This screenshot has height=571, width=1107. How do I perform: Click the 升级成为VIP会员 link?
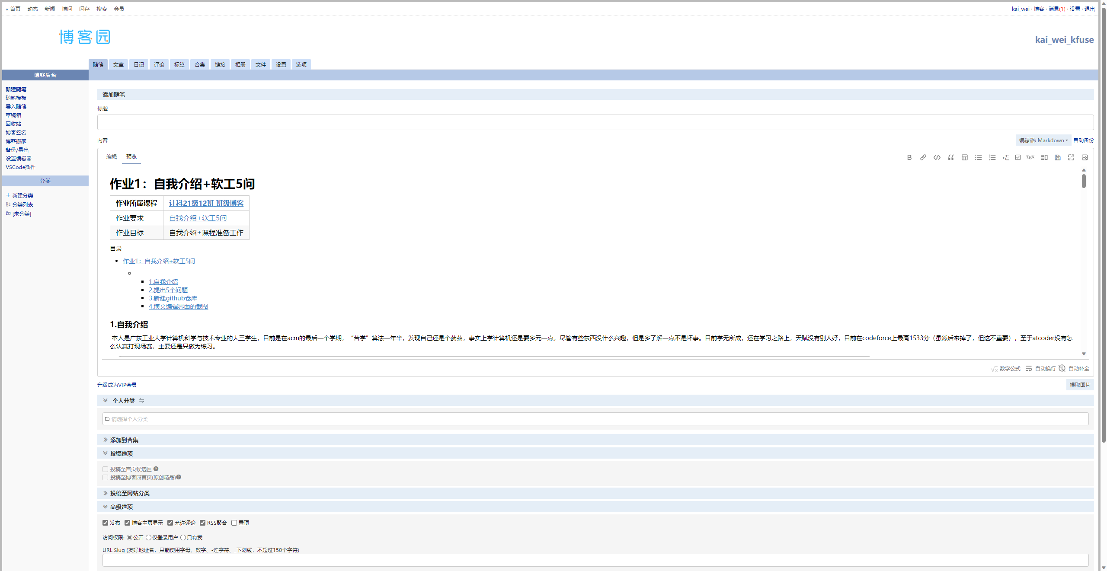(x=117, y=385)
